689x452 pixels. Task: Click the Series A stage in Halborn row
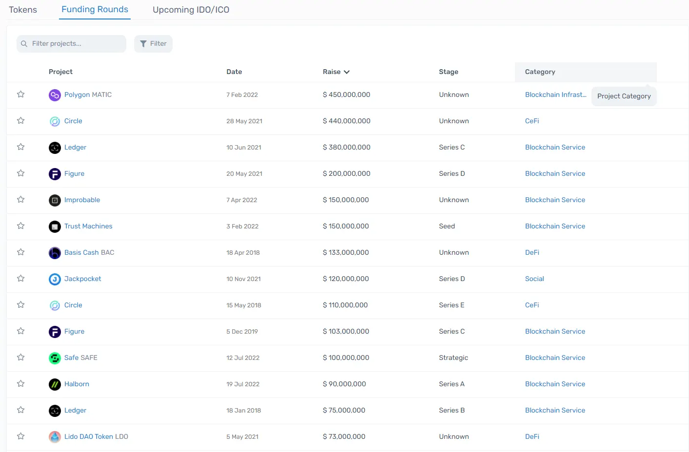coord(452,384)
